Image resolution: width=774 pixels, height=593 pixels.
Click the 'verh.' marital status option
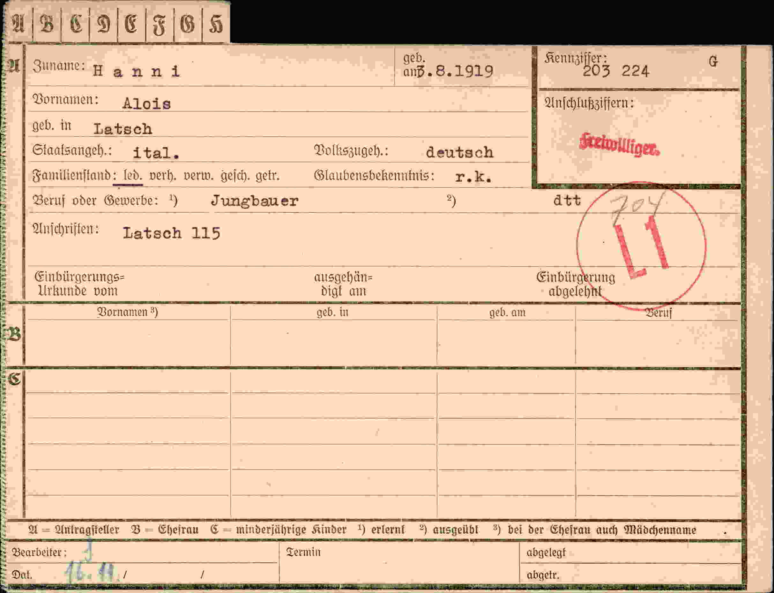point(162,175)
